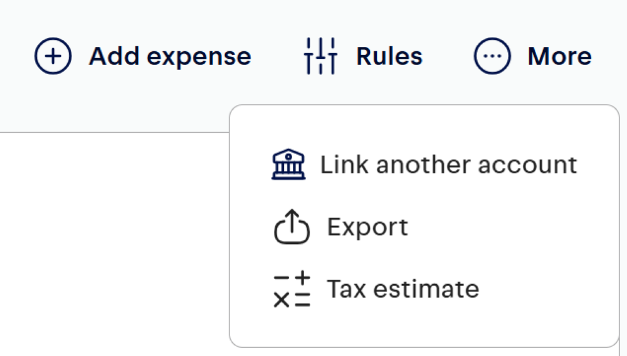Add a new expense
Screen dimensions: 627x356
point(143,56)
